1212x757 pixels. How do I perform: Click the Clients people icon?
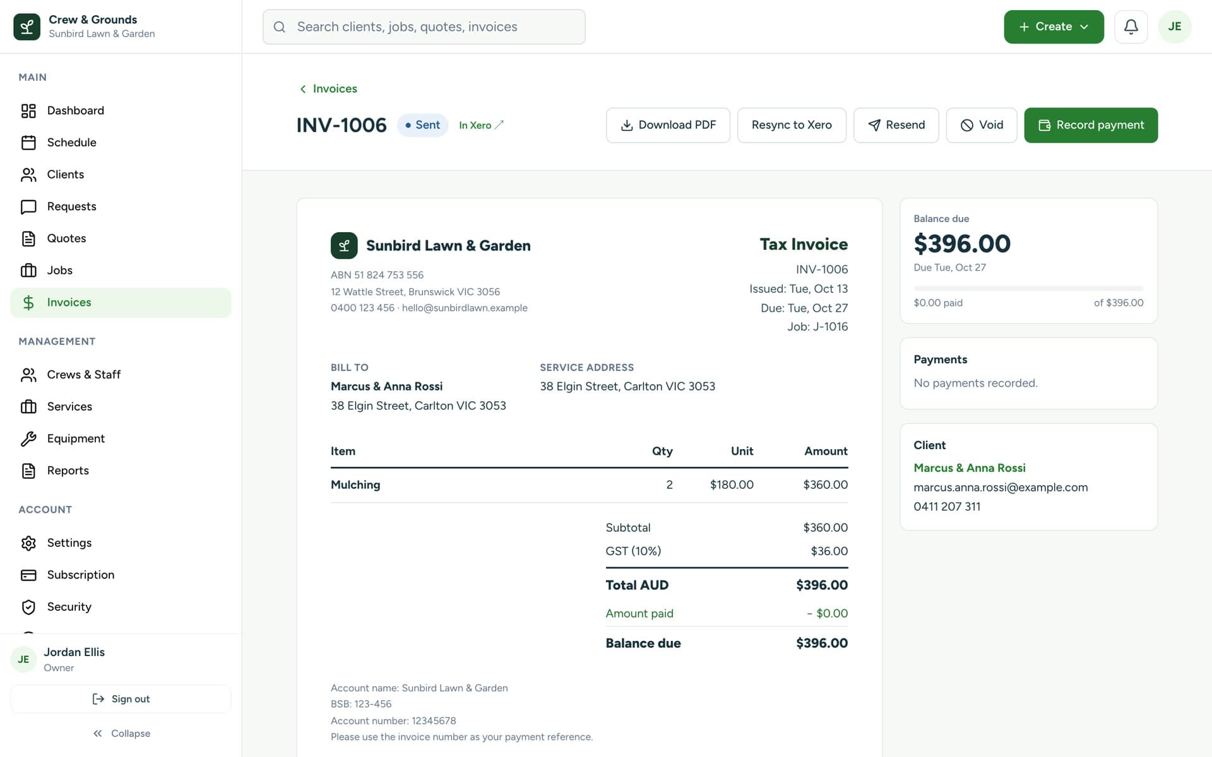[28, 175]
